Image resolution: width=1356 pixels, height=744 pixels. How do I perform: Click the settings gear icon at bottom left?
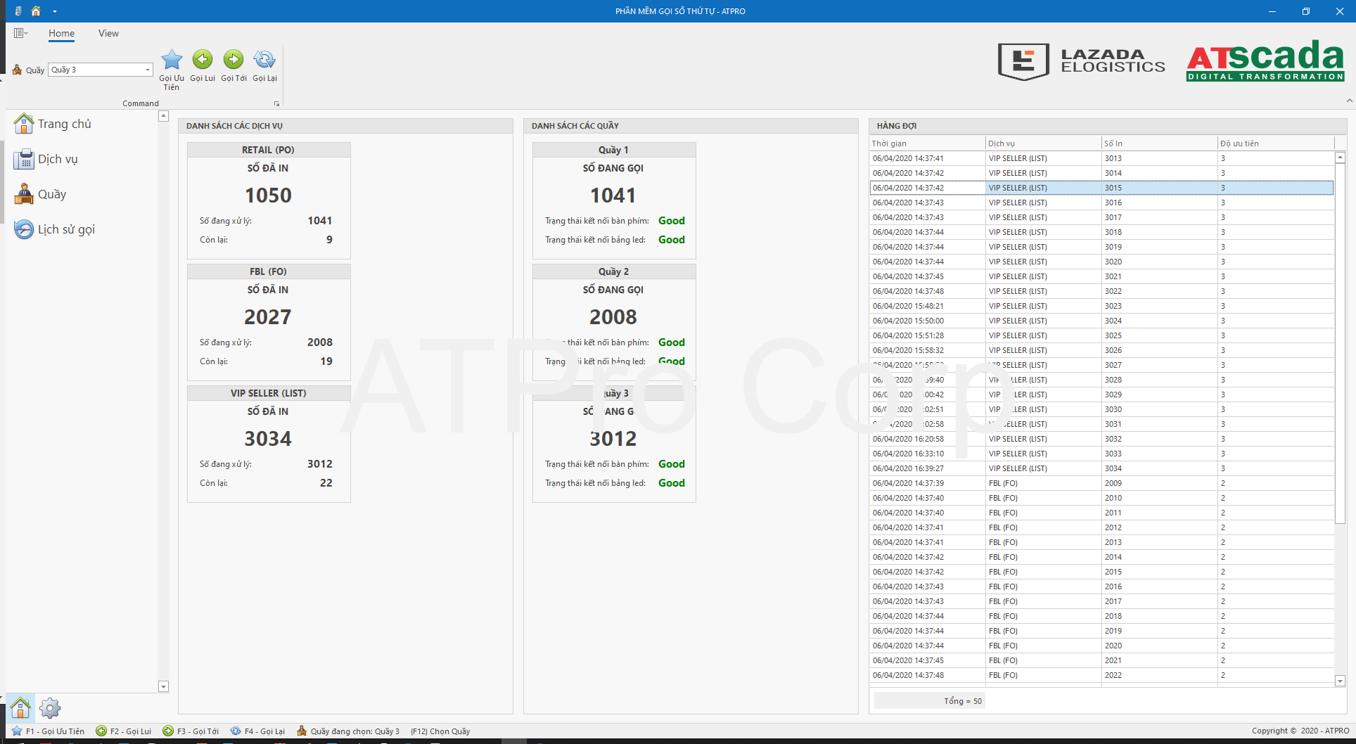pos(50,707)
